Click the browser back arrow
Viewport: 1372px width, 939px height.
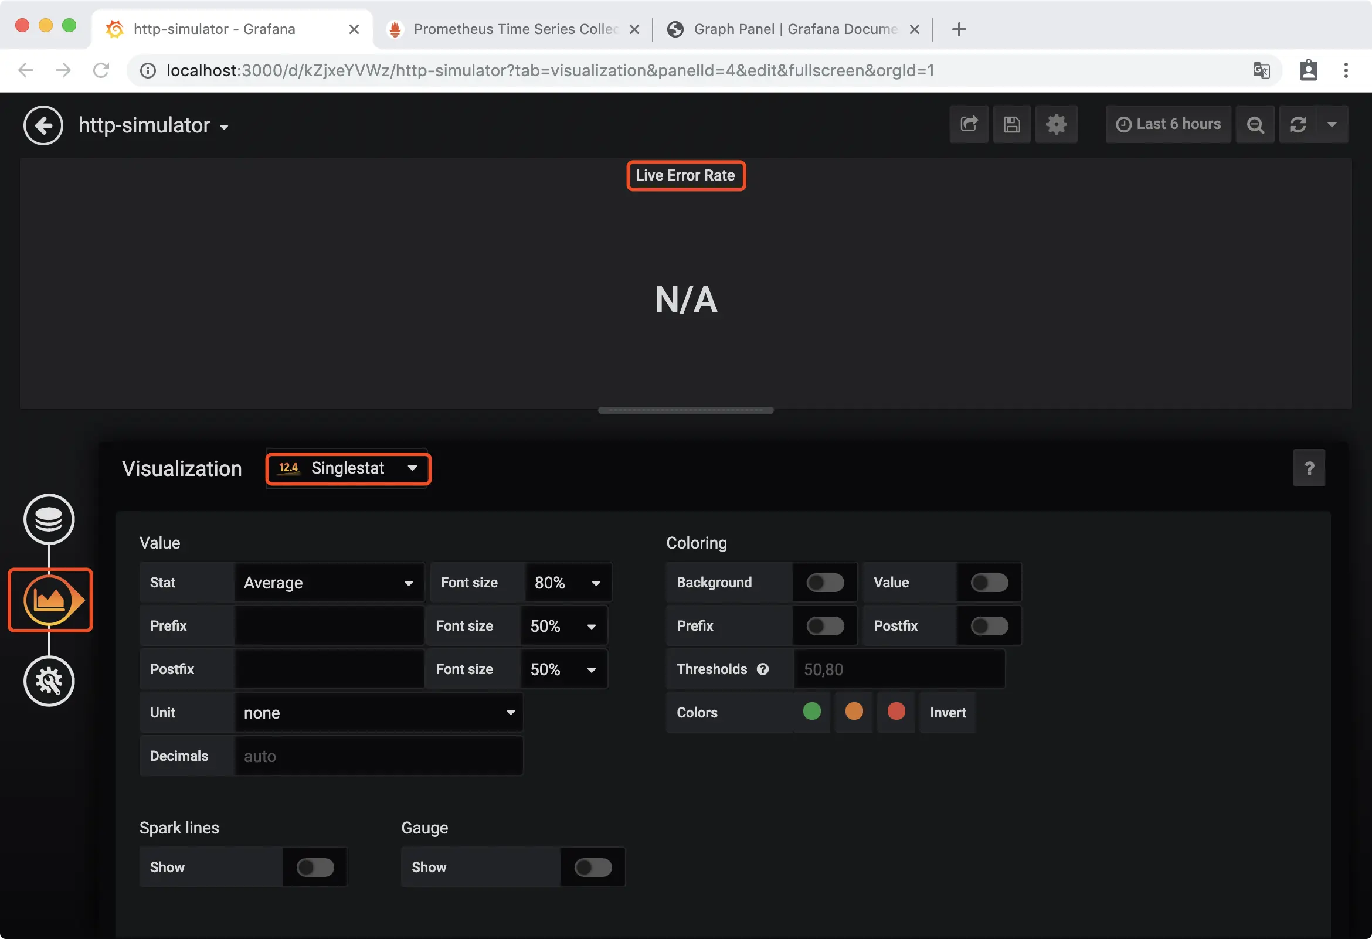tap(26, 70)
